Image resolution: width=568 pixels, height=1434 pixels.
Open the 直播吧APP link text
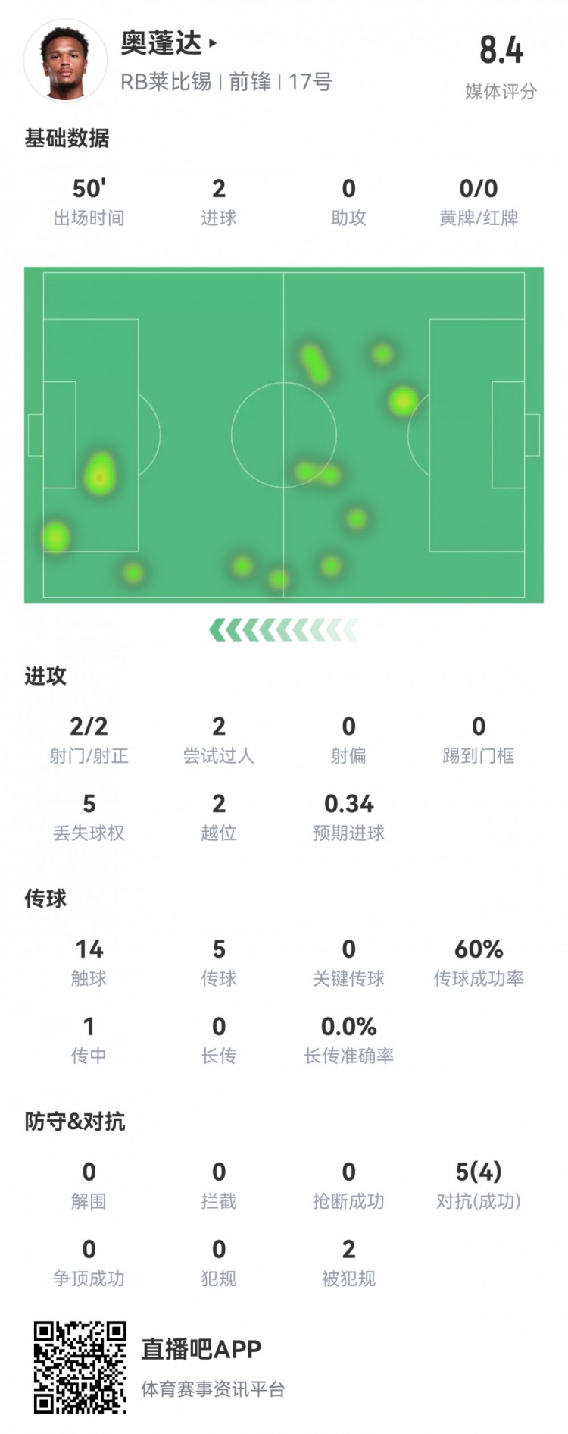(201, 1349)
